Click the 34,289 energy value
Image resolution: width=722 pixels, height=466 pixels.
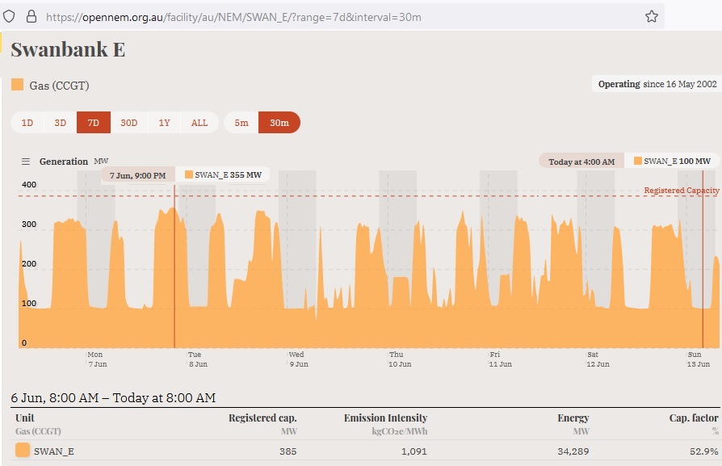pos(573,451)
